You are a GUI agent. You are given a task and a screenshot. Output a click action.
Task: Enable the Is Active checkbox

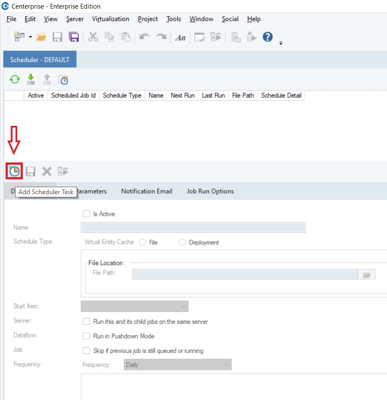point(86,214)
